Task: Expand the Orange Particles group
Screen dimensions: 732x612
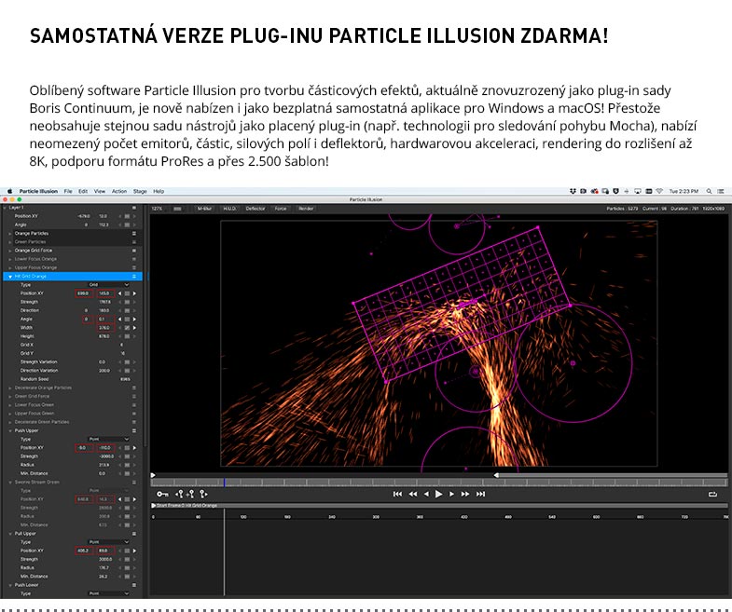Action: tap(10, 233)
